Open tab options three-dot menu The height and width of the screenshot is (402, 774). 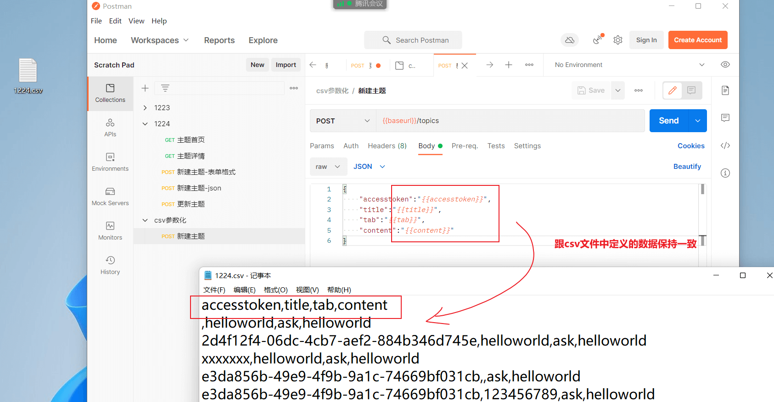coord(529,65)
